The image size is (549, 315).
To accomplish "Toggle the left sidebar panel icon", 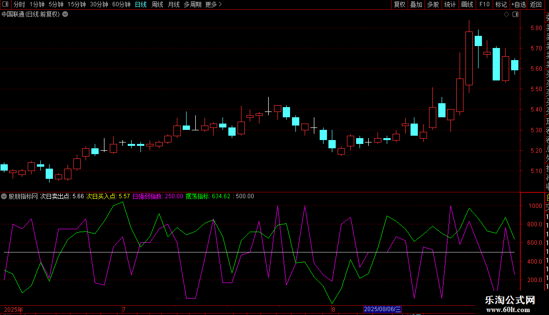I will point(5,4).
